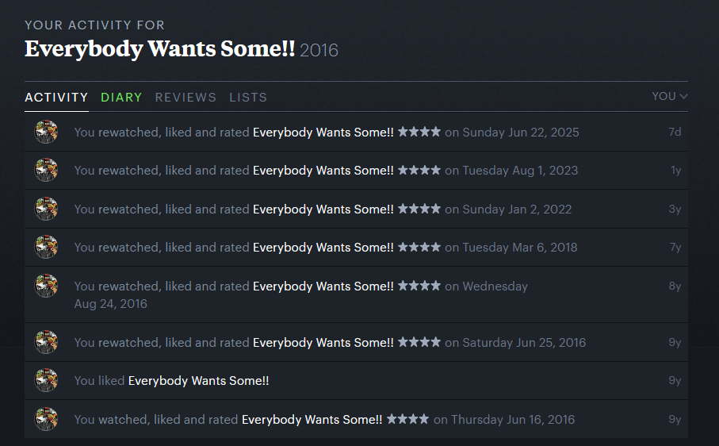Click avatar beside Jun 22, 2025 rewatch entry
719x446 pixels.
[46, 132]
